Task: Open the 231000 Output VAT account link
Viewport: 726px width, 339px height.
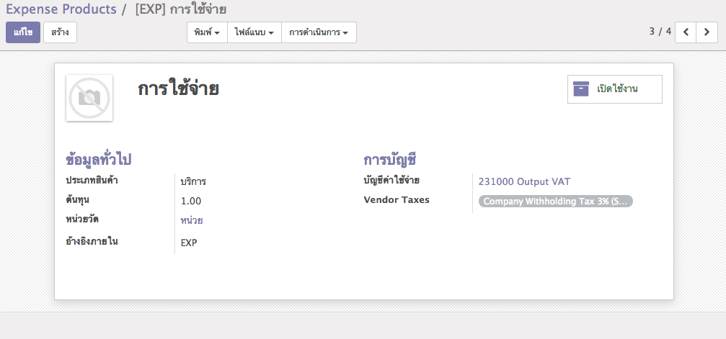Action: pos(524,182)
